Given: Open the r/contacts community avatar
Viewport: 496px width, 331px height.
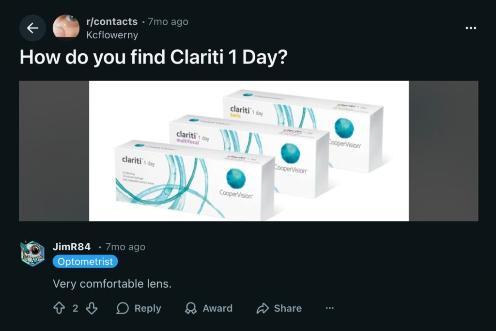Looking at the screenshot, I should click(x=66, y=28).
